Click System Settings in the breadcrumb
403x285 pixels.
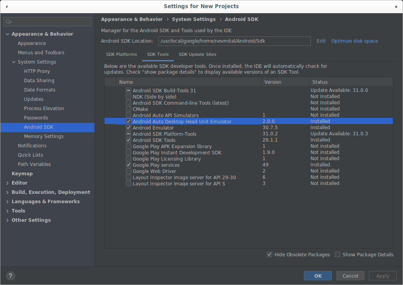point(194,19)
